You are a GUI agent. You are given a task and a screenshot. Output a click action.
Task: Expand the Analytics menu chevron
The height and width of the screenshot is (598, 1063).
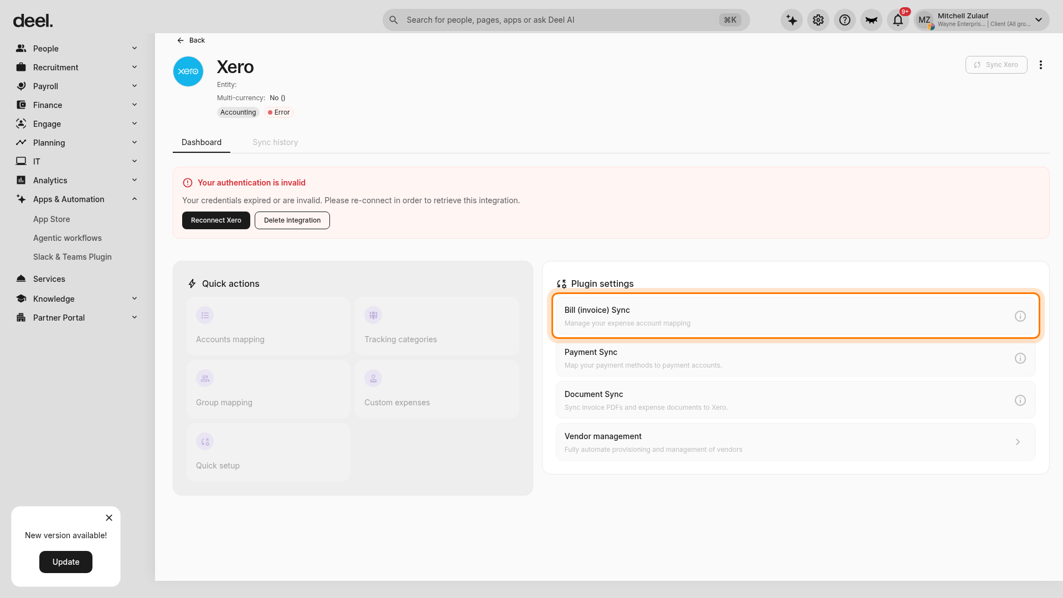pyautogui.click(x=135, y=180)
